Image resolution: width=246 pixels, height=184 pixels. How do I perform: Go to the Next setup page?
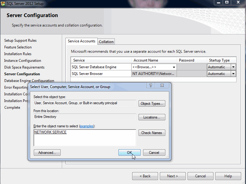click(172, 176)
